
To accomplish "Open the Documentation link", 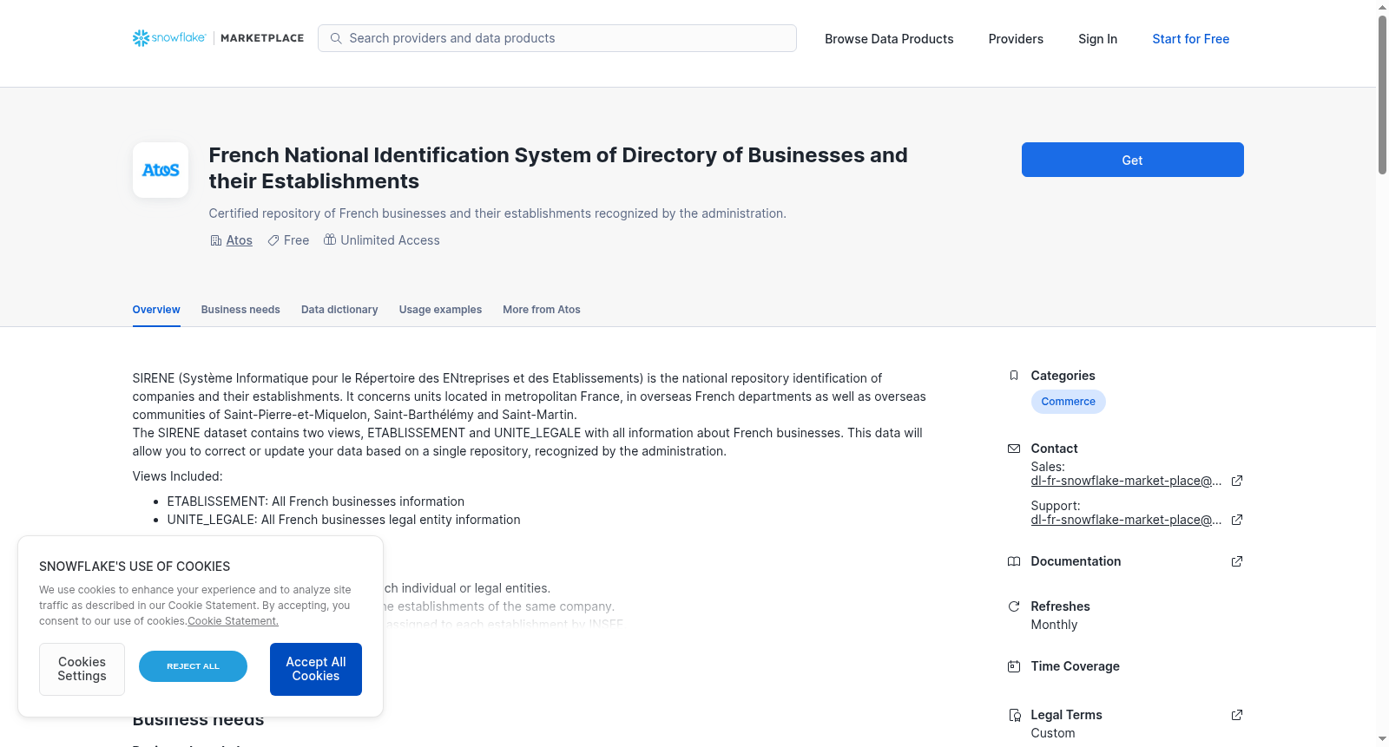I will pyautogui.click(x=1076, y=561).
